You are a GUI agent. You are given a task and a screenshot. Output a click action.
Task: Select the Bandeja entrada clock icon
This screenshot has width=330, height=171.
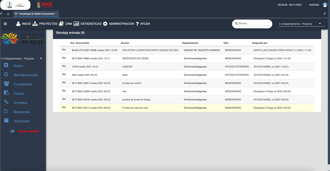(6, 75)
